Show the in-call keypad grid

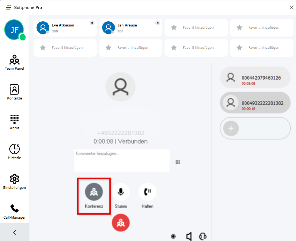click(x=178, y=162)
